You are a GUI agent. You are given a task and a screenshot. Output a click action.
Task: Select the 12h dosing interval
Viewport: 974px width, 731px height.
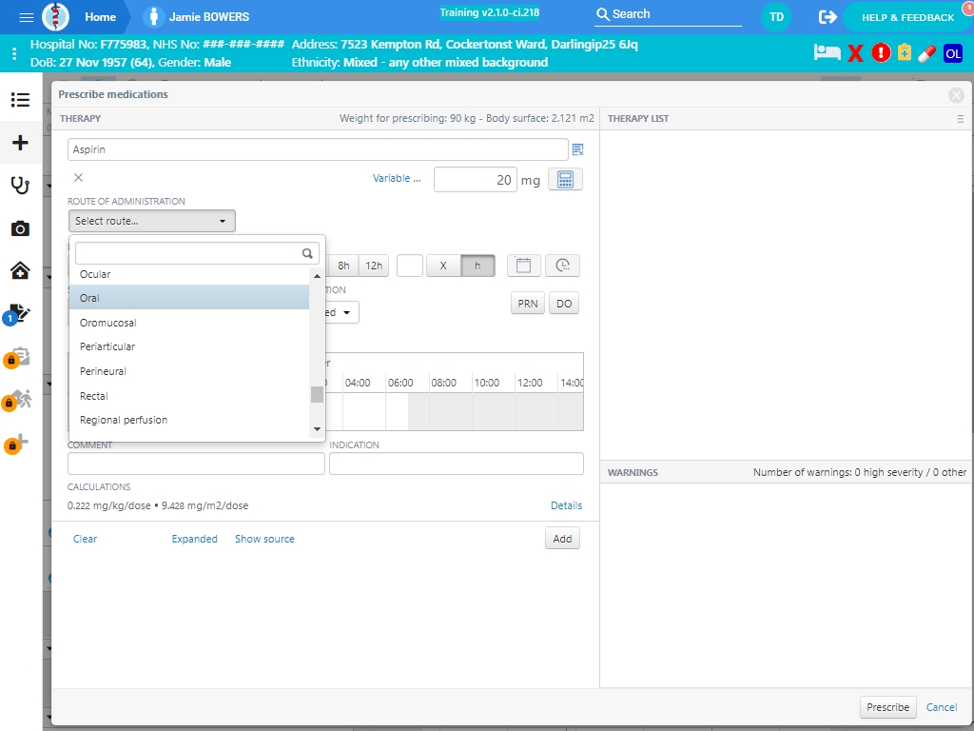coord(374,266)
